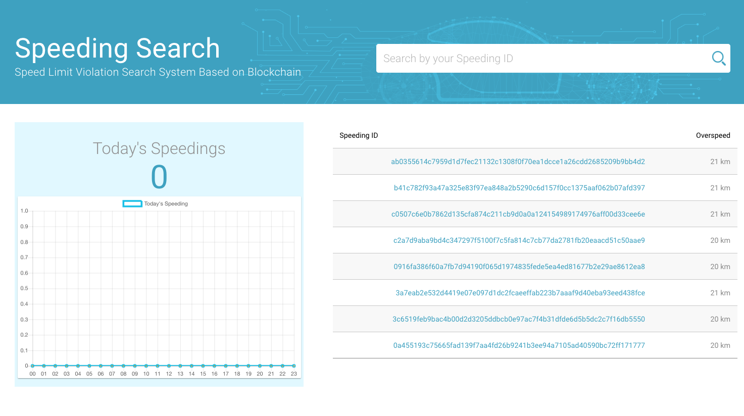Click the Speeding ID column header

(359, 135)
